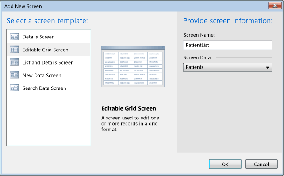Click the bold "Editable Grid Screen" preview heading
The width and height of the screenshot is (284, 176).
point(129,108)
